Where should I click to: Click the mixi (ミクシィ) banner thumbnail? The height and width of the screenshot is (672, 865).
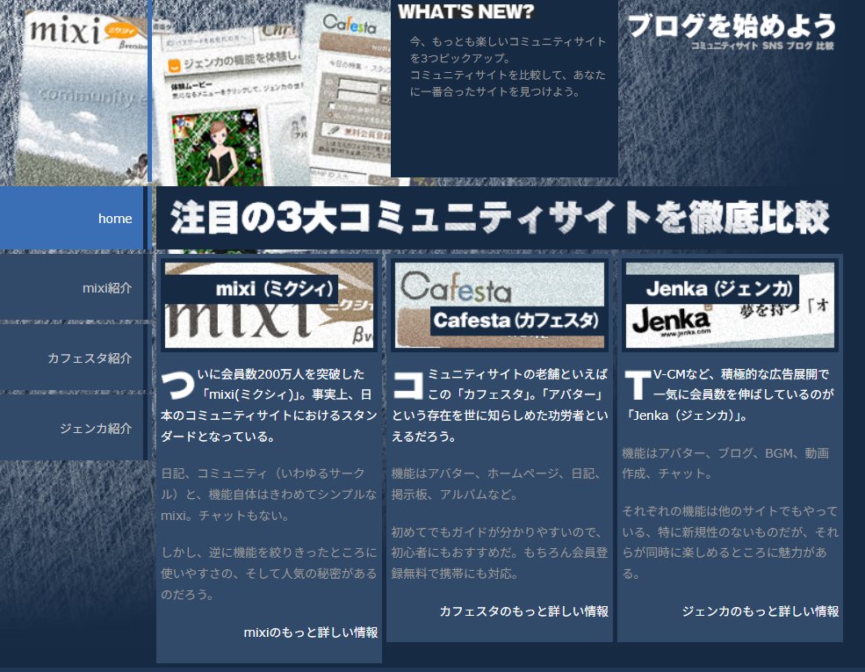click(x=270, y=305)
